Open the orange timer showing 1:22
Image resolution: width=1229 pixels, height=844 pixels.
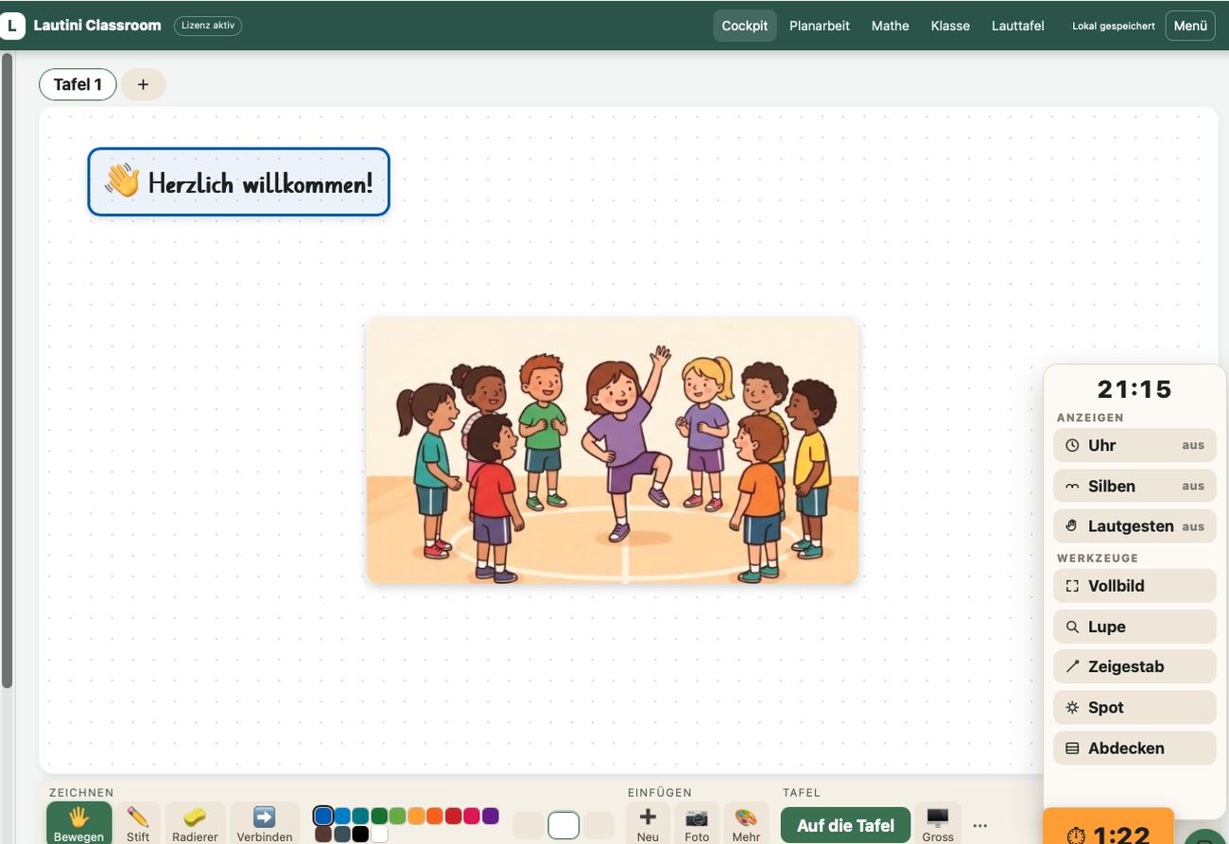coord(1108,826)
